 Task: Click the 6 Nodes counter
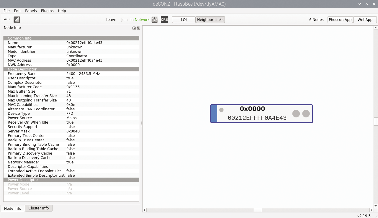pos(316,20)
